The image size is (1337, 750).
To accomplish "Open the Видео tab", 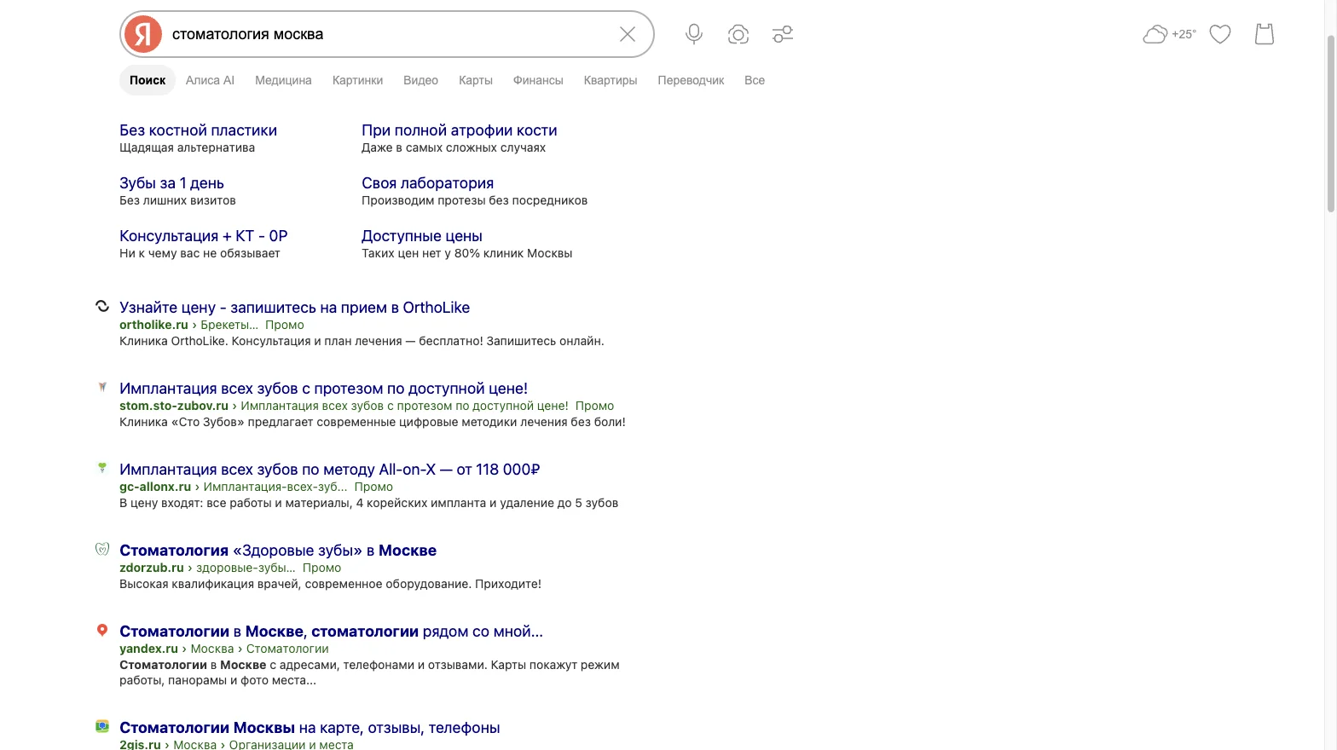I will [x=420, y=80].
